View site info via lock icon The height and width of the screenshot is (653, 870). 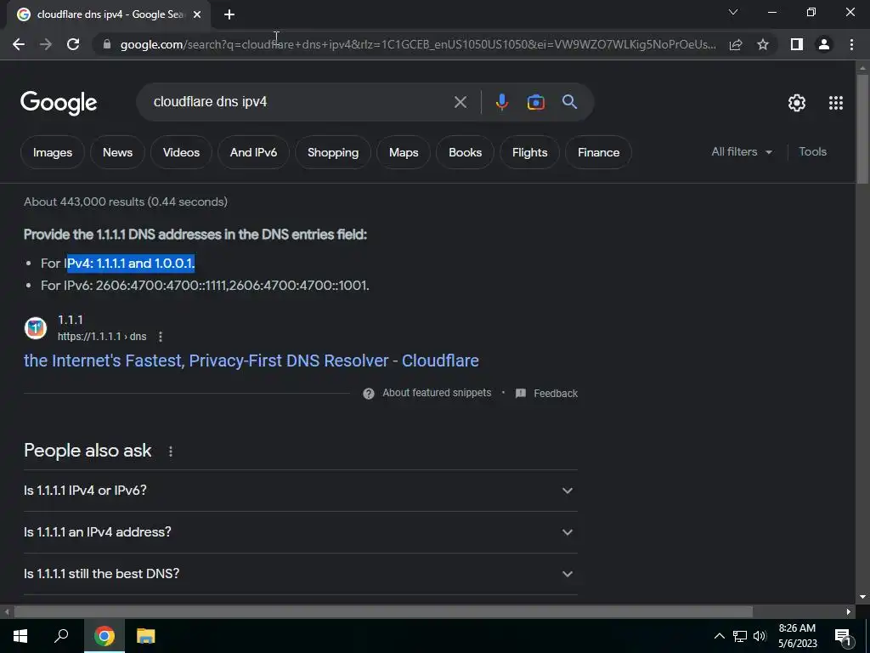(x=107, y=44)
